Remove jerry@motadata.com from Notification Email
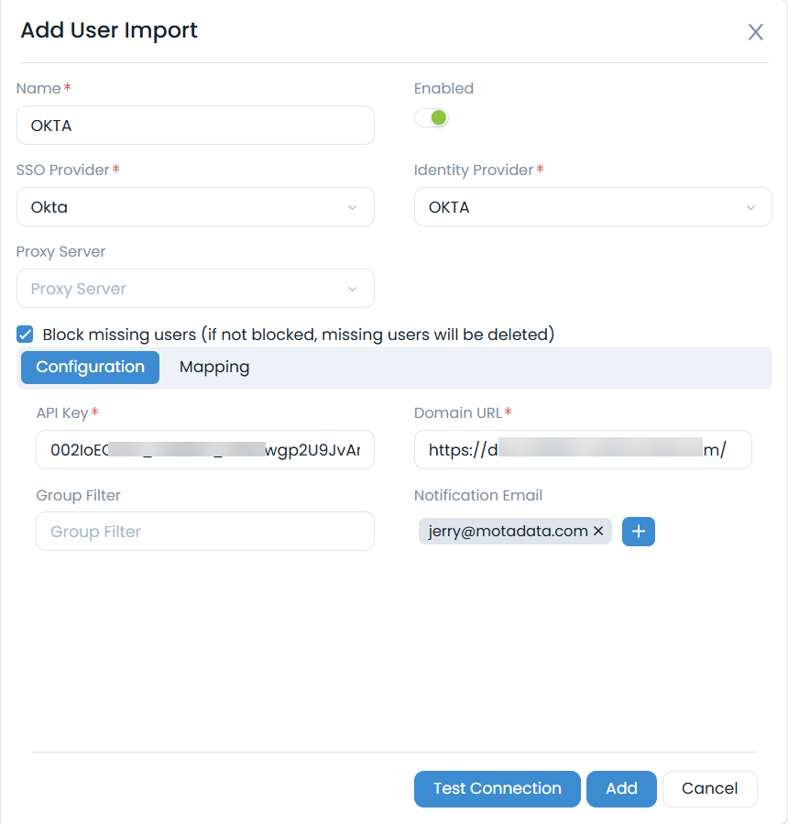Image resolution: width=788 pixels, height=824 pixels. tap(598, 531)
